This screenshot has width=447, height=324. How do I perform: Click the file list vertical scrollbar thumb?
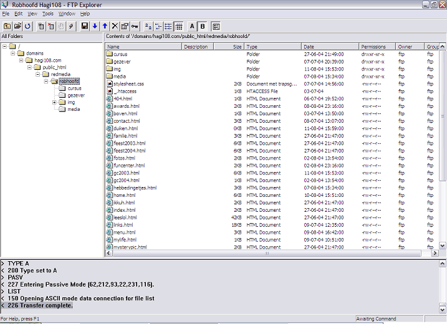[x=442, y=115]
